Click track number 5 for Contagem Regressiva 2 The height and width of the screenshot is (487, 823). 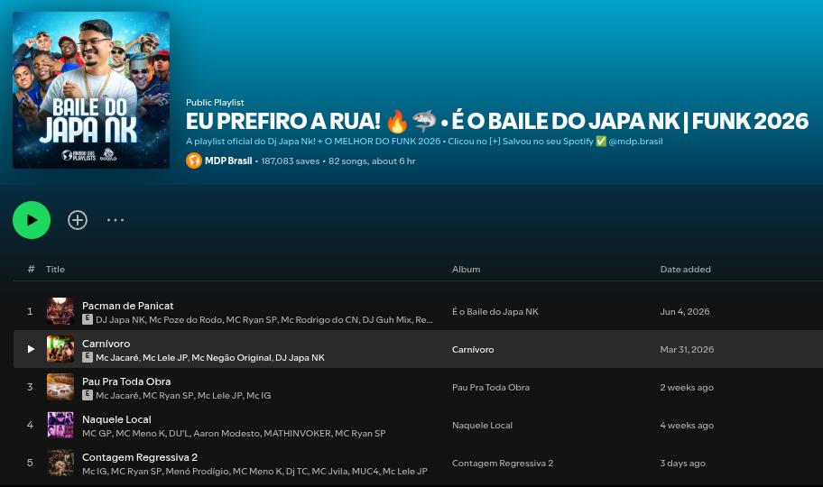[30, 463]
